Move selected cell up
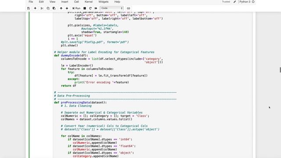281x158 pixels. [61, 8]
